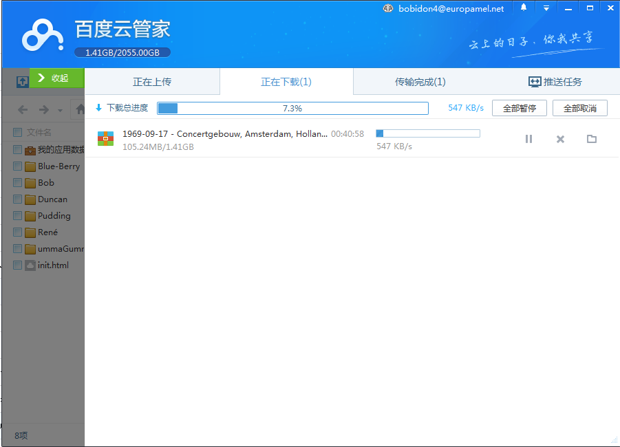This screenshot has height=447, width=620.
Task: Open the main menu dropdown in title bar
Action: (546, 8)
